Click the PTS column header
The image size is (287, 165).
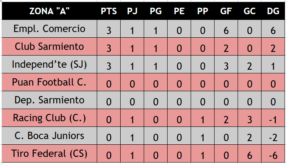(109, 11)
